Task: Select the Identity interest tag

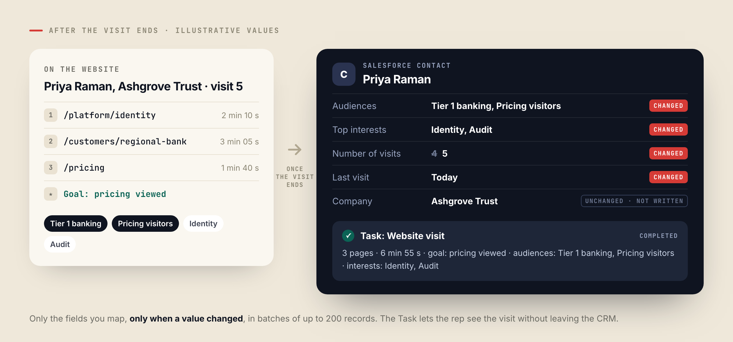Action: click(x=203, y=224)
